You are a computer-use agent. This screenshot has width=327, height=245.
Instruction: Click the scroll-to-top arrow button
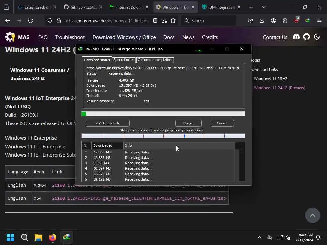312,215
